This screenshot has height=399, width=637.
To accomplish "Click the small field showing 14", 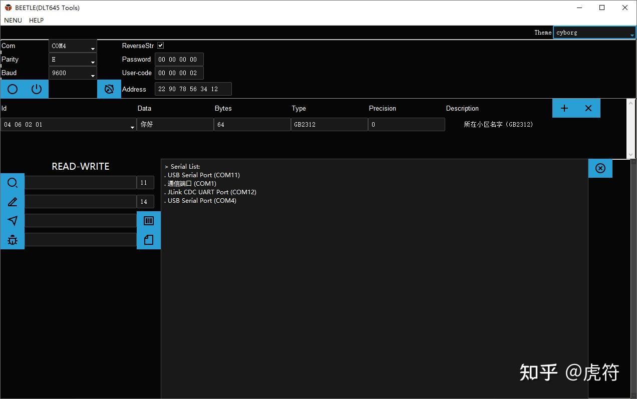I will pyautogui.click(x=145, y=202).
